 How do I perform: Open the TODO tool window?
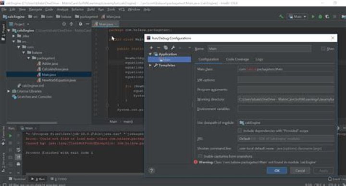pos(59,179)
